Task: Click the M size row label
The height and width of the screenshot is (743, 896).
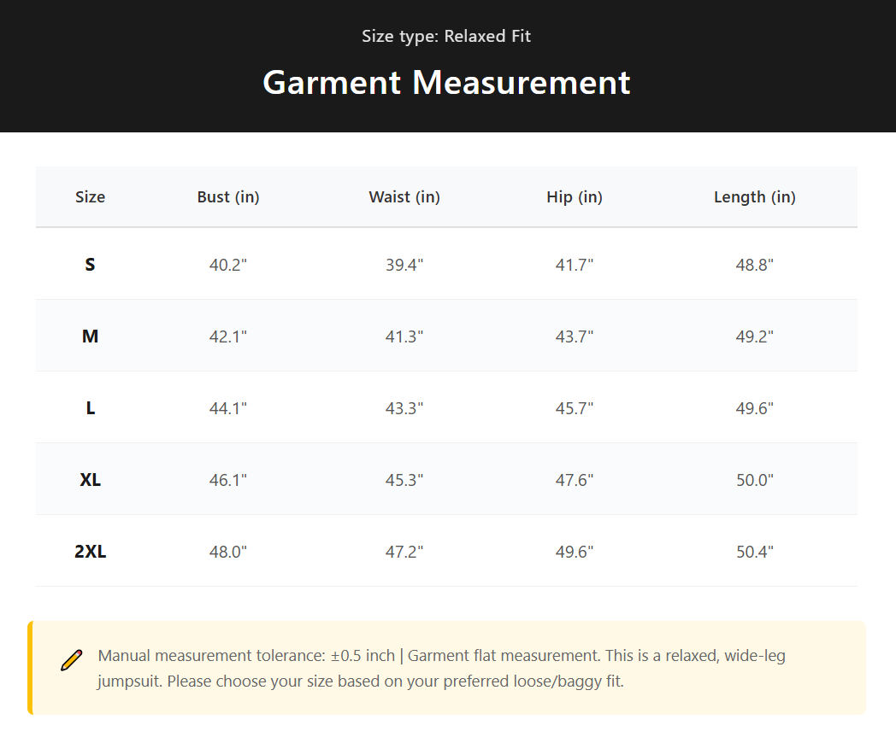Action: (x=91, y=336)
